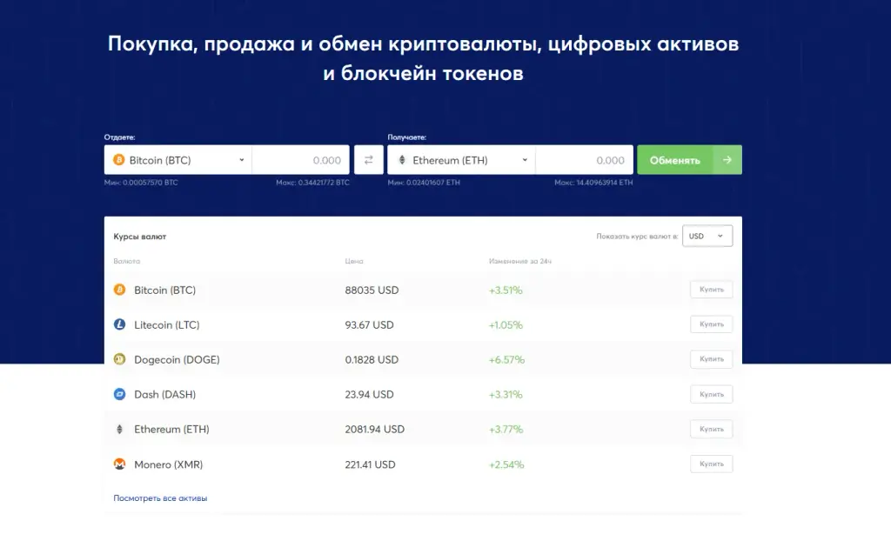
Task: Click the +1.05% change value
Action: pyautogui.click(x=506, y=324)
